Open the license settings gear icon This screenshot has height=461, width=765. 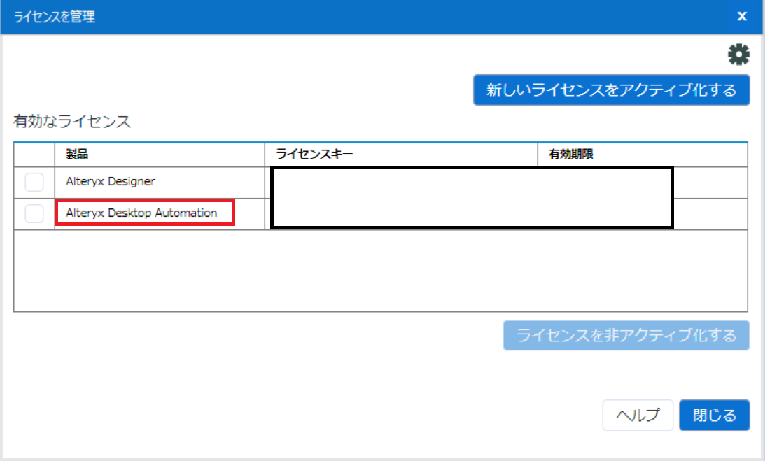tap(738, 55)
